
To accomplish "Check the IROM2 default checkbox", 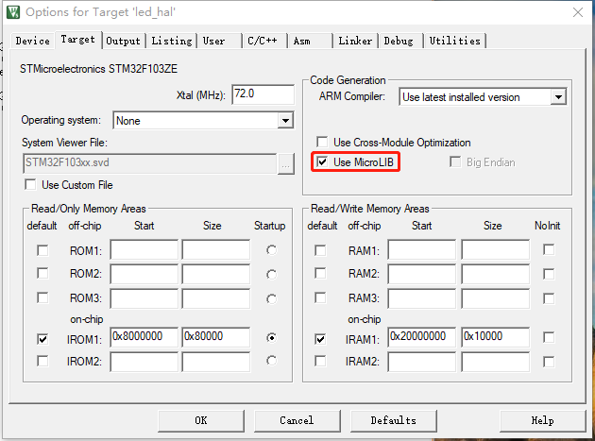I will (x=42, y=361).
